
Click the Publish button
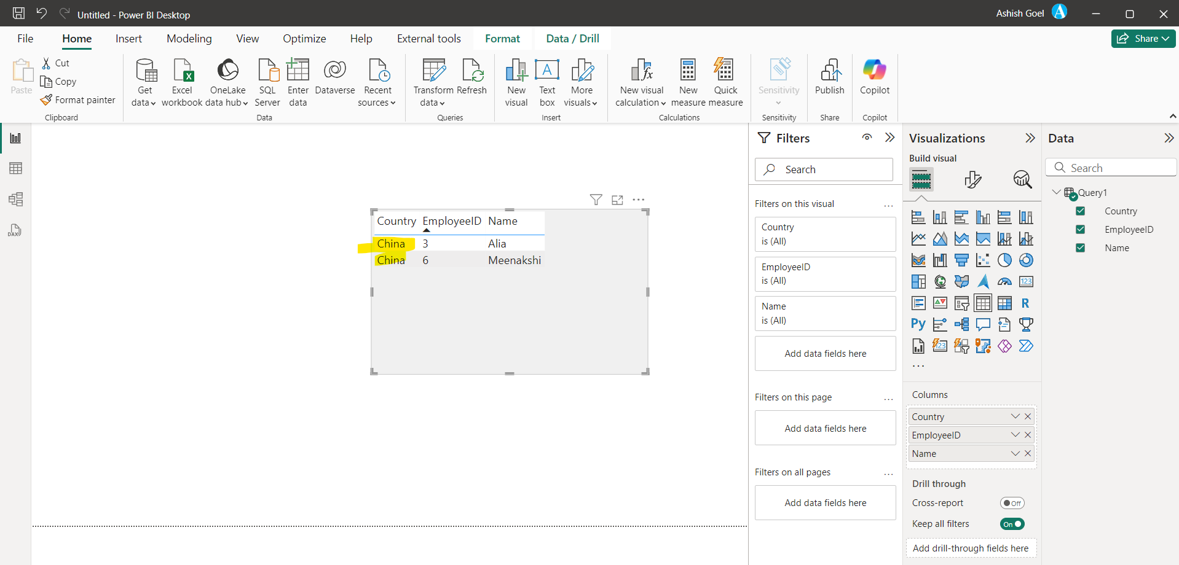(x=829, y=80)
